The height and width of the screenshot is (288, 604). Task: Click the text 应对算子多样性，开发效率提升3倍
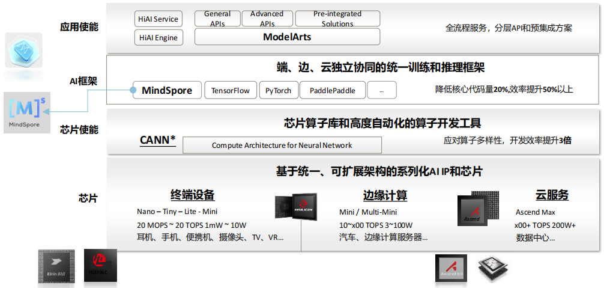click(508, 141)
